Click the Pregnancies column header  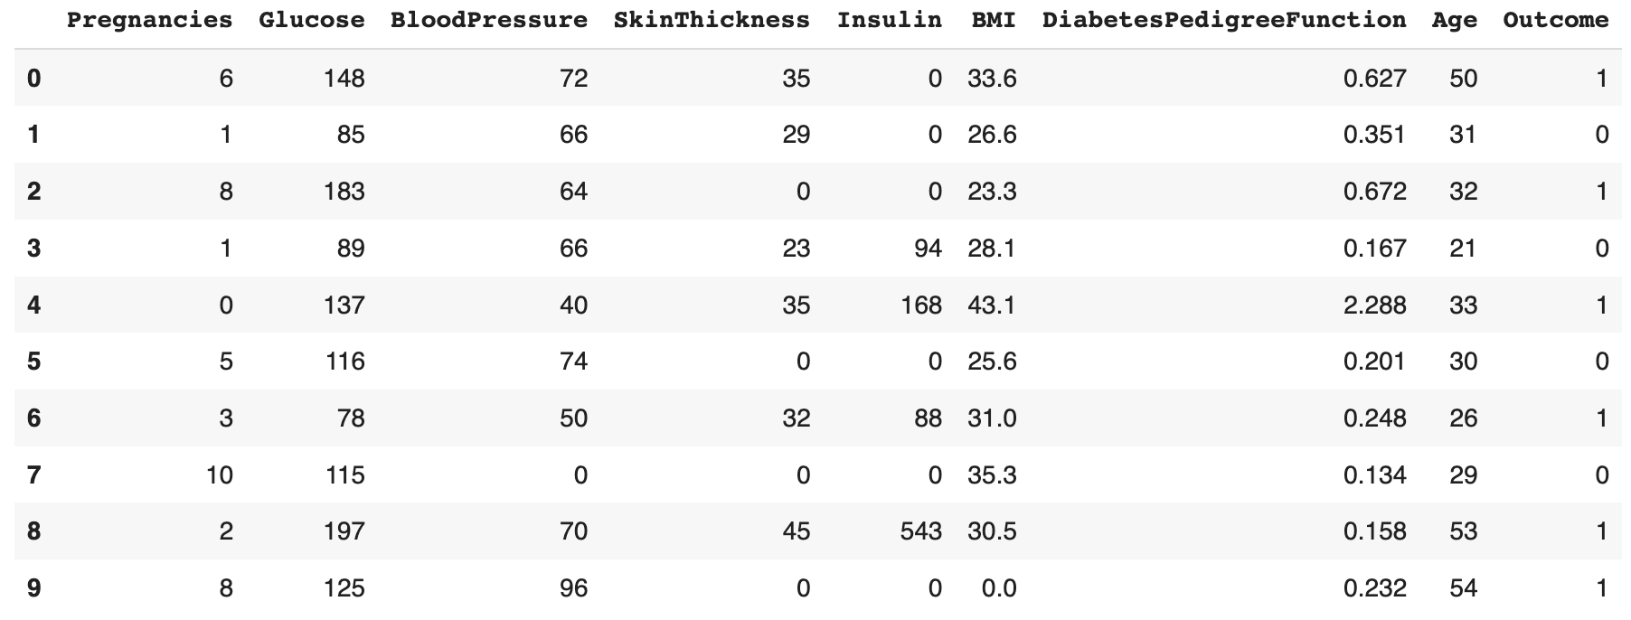click(x=149, y=20)
